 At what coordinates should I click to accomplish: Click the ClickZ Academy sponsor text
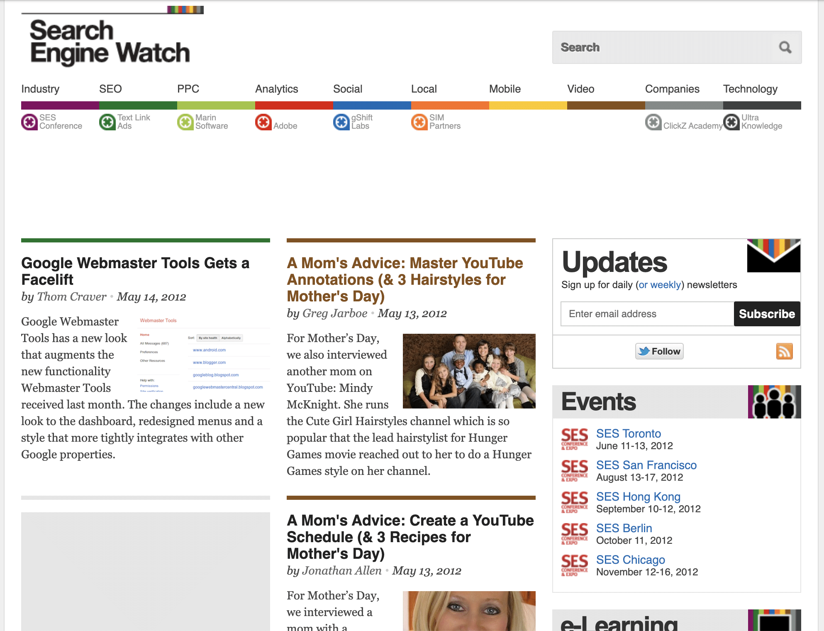click(x=693, y=126)
